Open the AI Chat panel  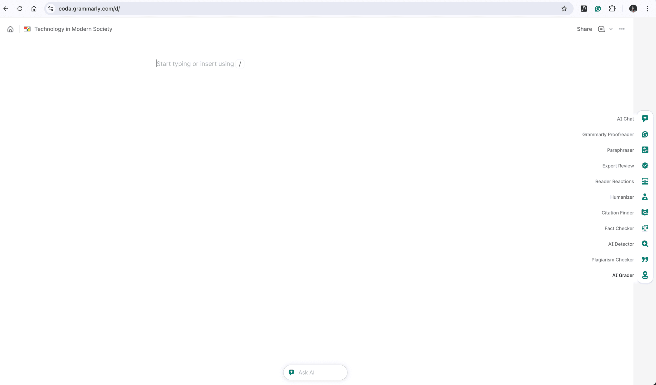645,119
